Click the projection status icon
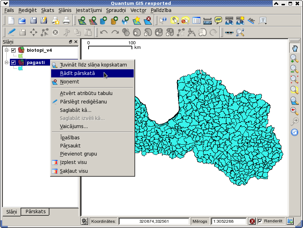This screenshot has width=303, height=228. pos(290,221)
